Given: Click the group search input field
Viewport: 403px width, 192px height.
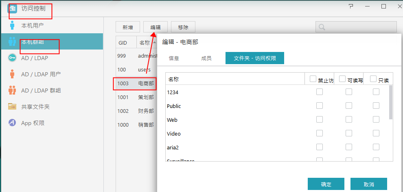Looking at the screenshot, I should point(360,27).
